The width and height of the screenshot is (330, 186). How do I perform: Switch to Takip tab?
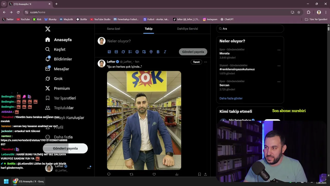coord(148,29)
